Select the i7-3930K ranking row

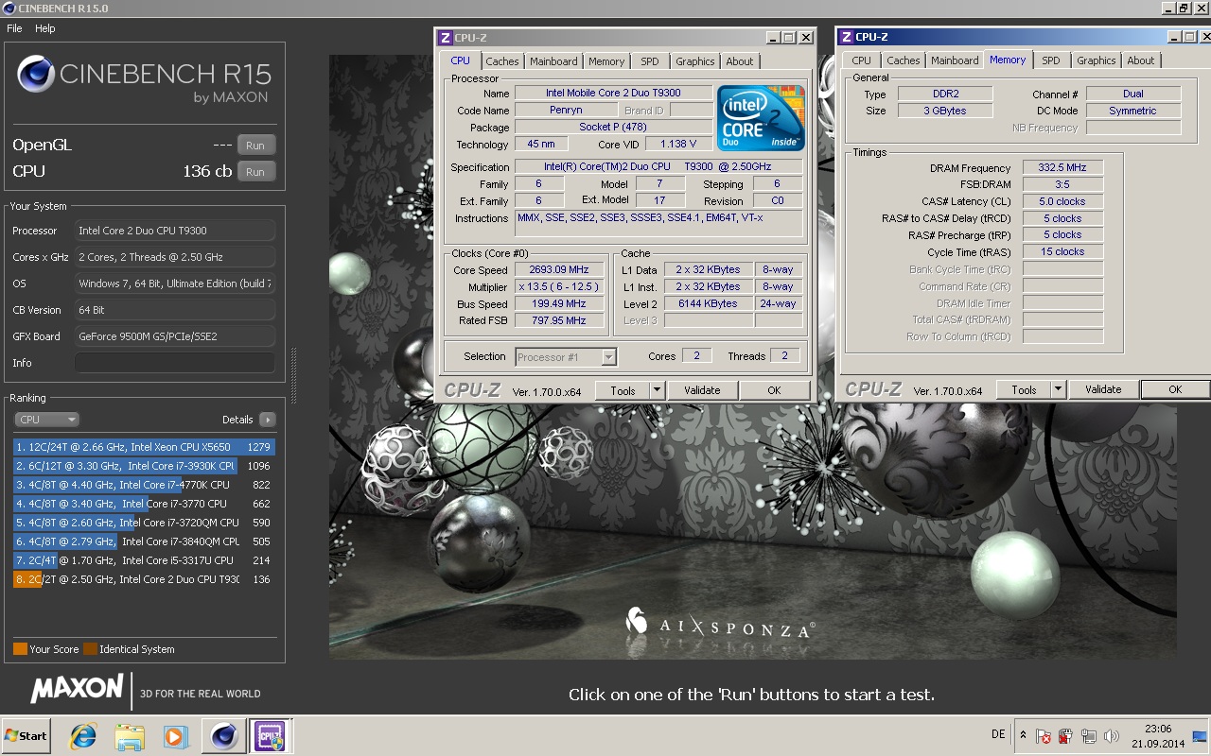(144, 466)
